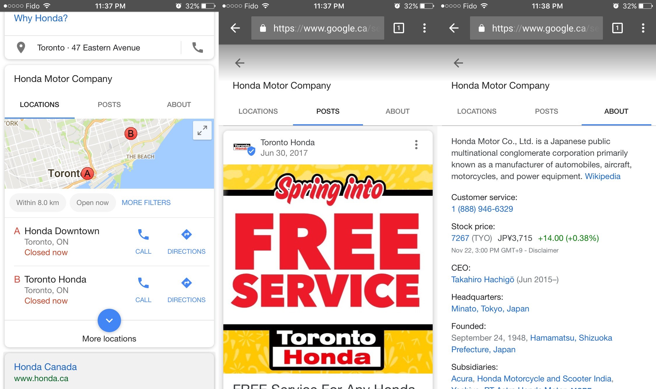The image size is (656, 389).
Task: Open Honda Motorcycle and Scooter India link
Action: pos(544,379)
